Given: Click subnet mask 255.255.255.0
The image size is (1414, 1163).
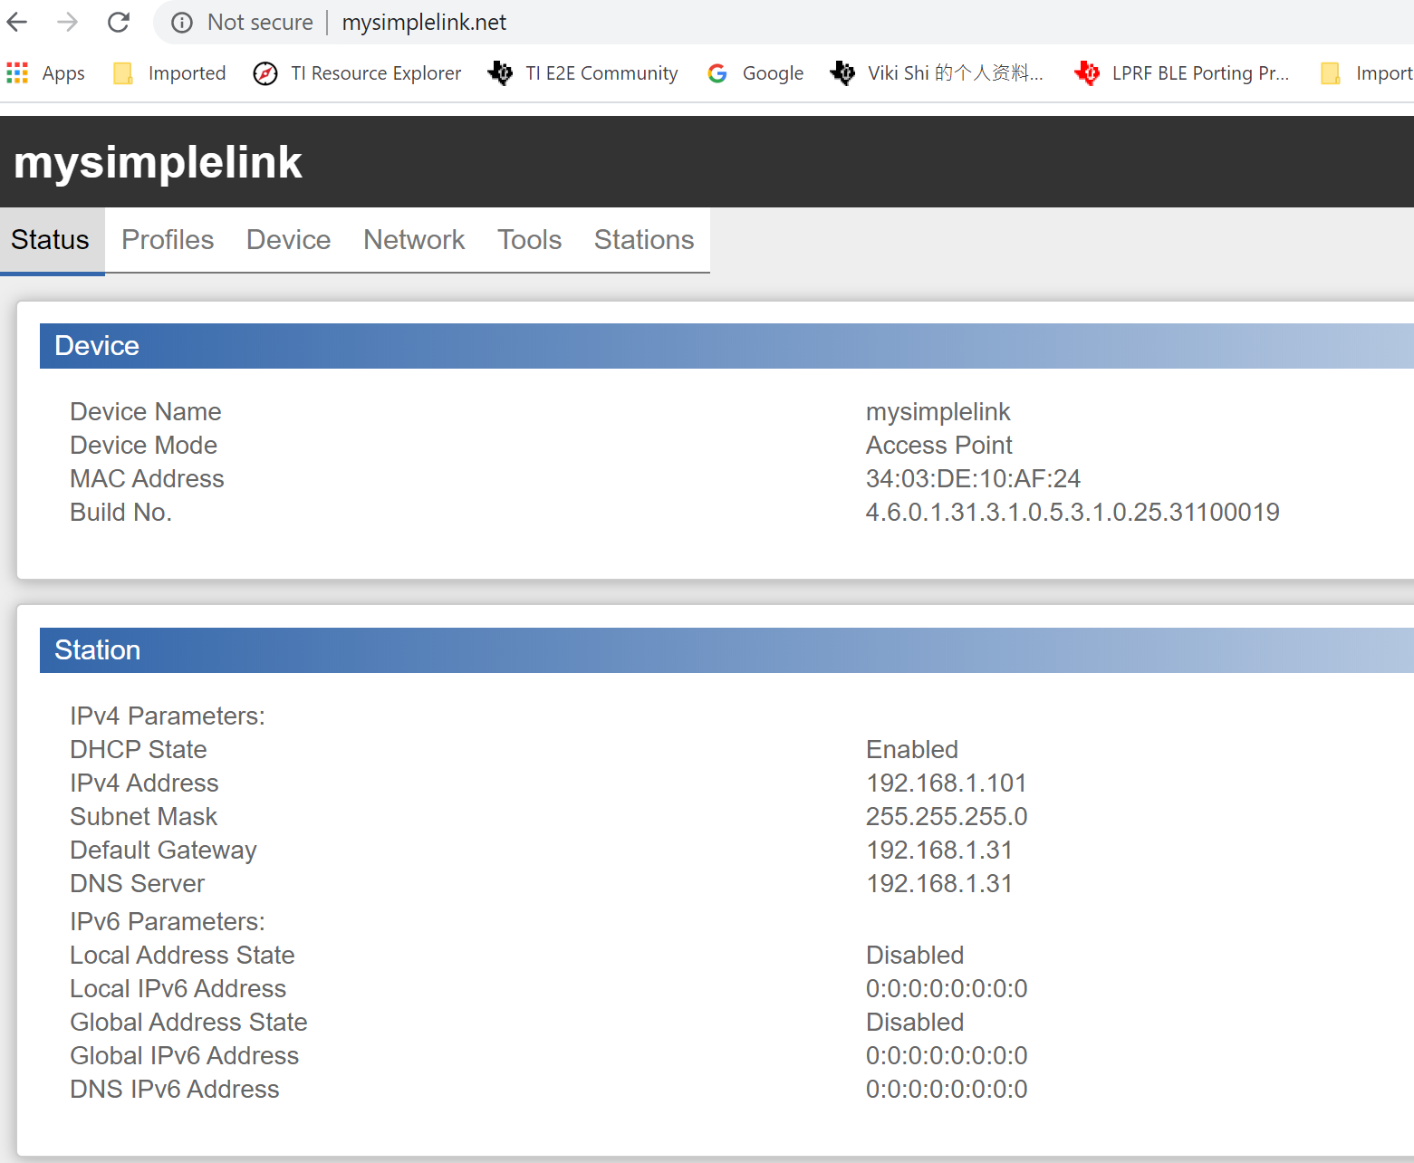Looking at the screenshot, I should click(x=947, y=817).
